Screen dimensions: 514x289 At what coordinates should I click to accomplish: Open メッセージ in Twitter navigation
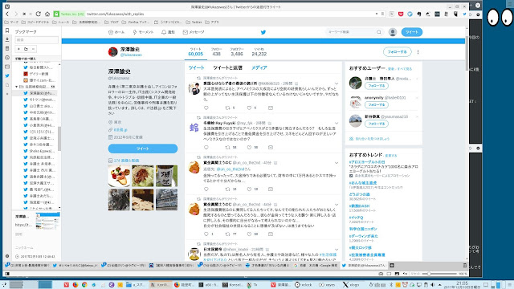[x=194, y=32]
